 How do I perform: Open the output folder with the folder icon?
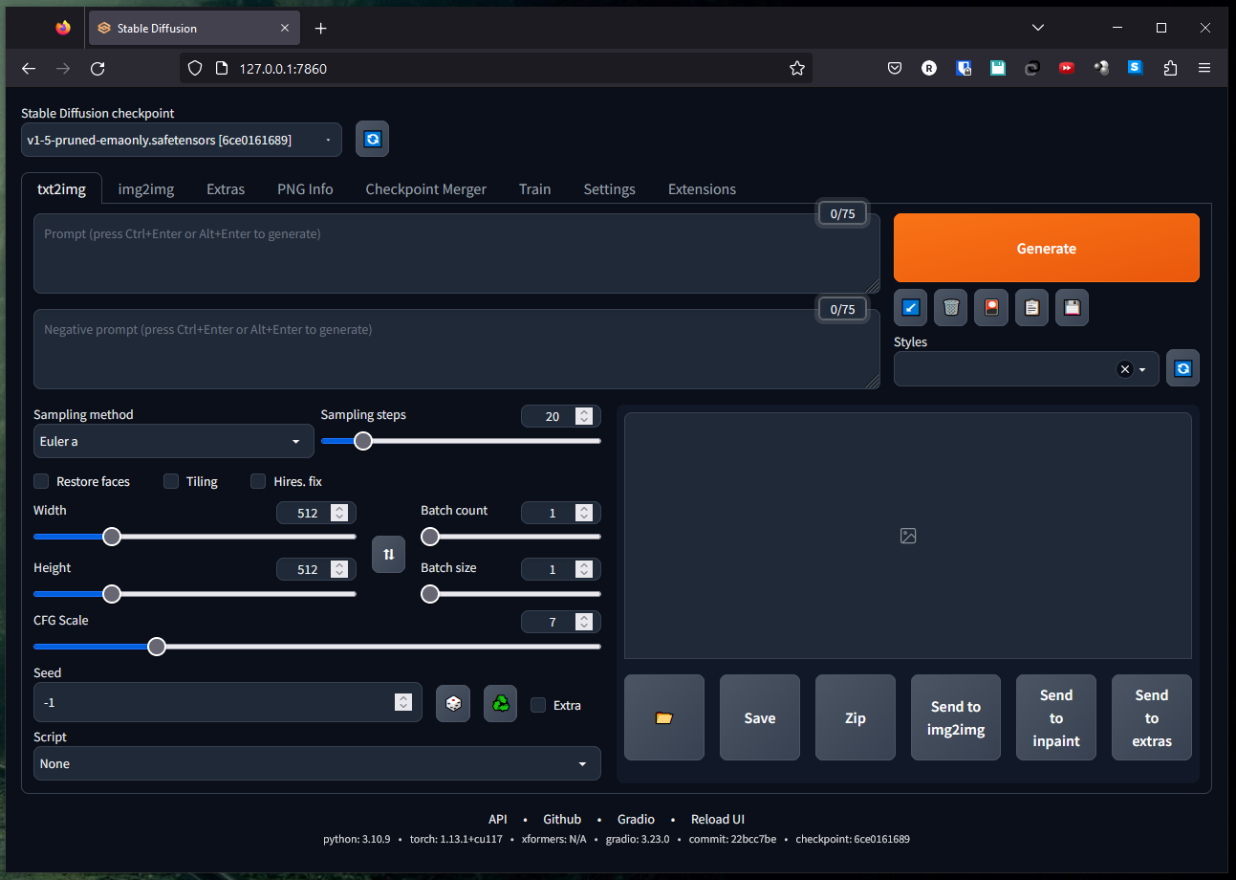(664, 717)
